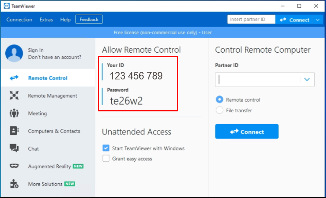This screenshot has height=198, width=326.
Task: Open Augmented Reality section
Action: [x=48, y=166]
